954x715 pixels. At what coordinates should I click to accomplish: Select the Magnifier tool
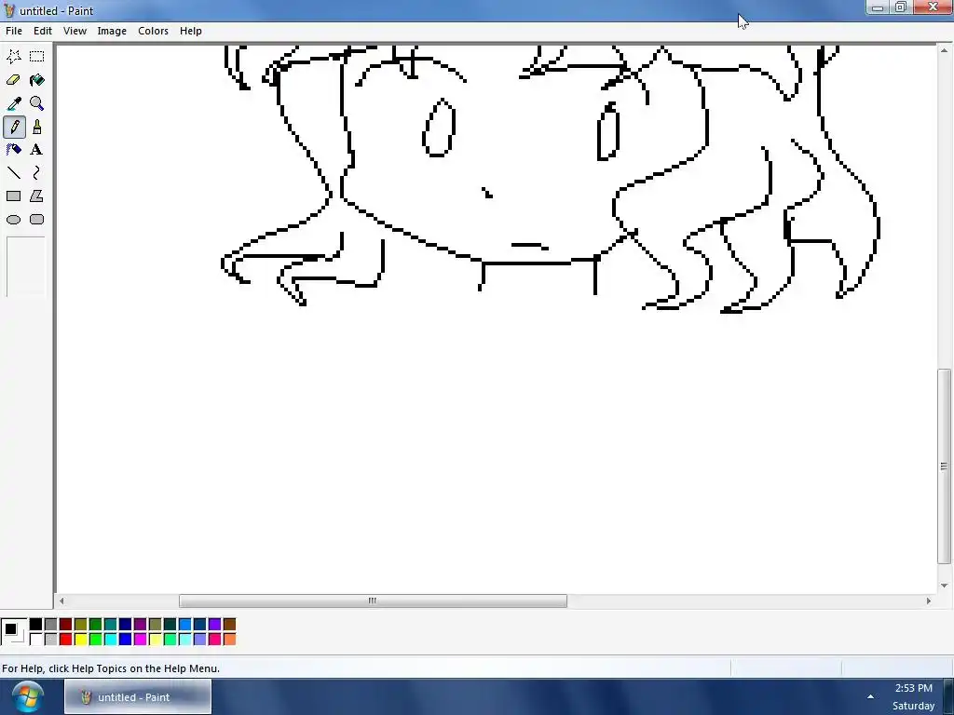37,103
